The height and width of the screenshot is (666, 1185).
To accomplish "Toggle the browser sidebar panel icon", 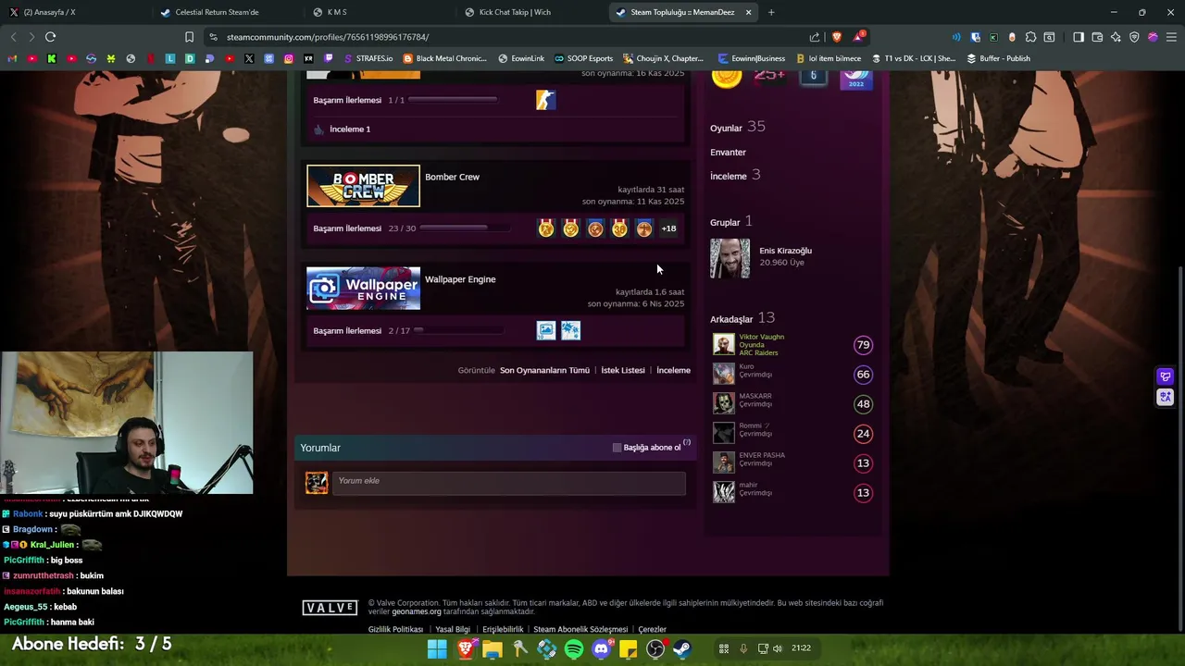I will pyautogui.click(x=1078, y=37).
